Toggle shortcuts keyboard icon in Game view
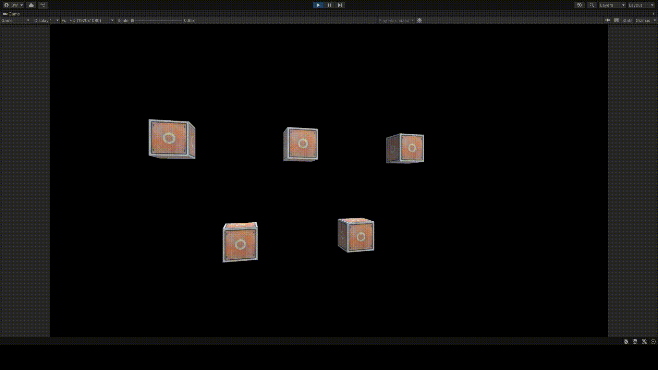The image size is (658, 370). (617, 21)
